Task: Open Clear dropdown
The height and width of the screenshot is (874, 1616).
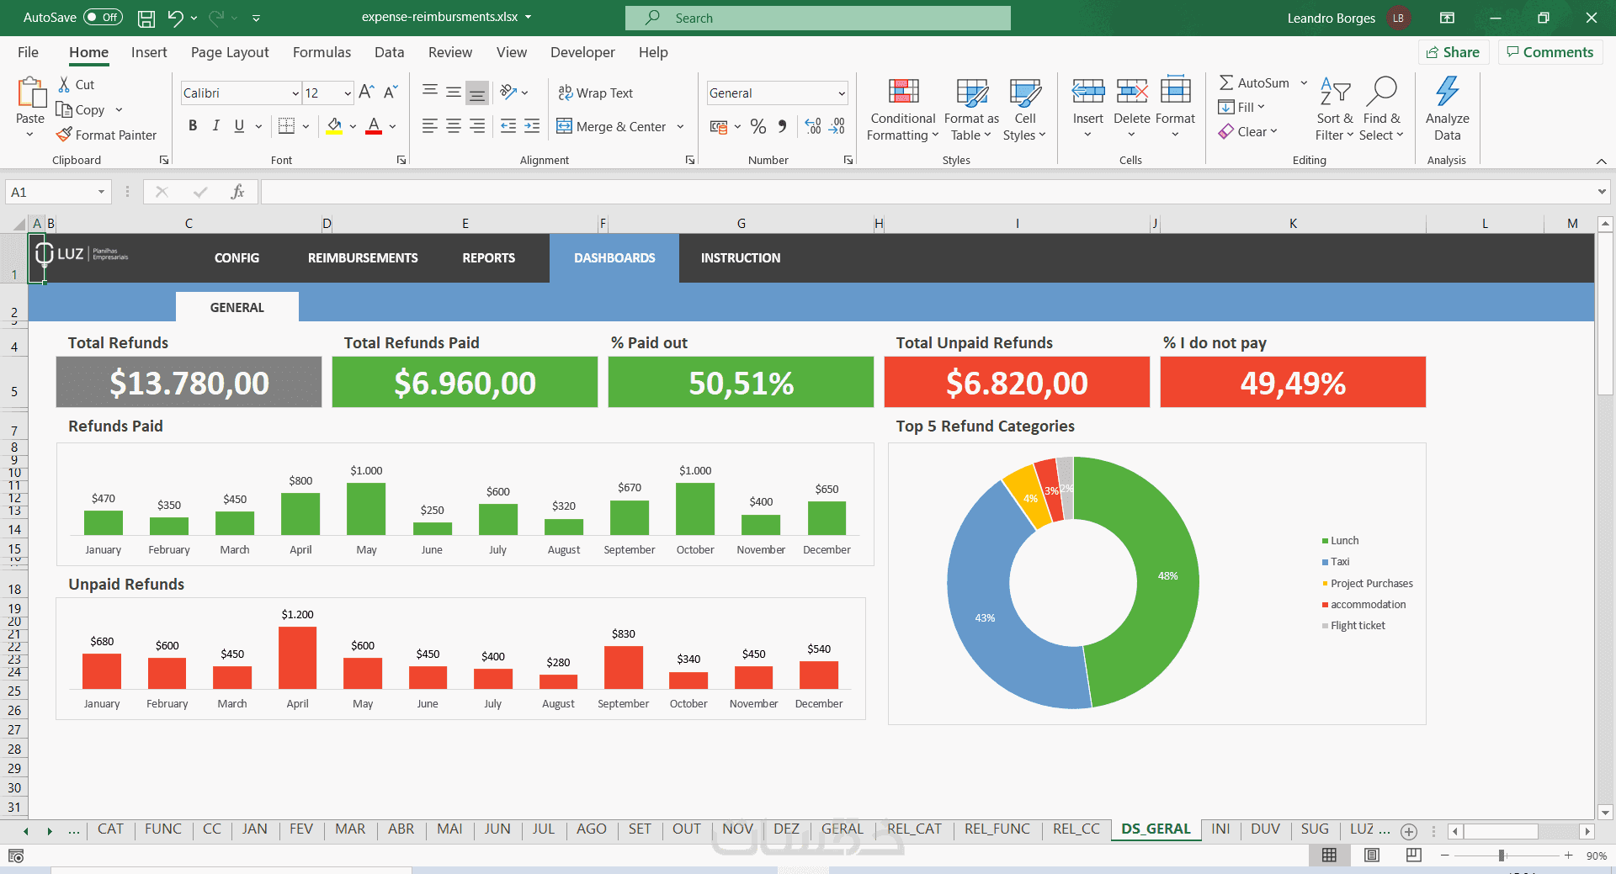Action: point(1248,131)
